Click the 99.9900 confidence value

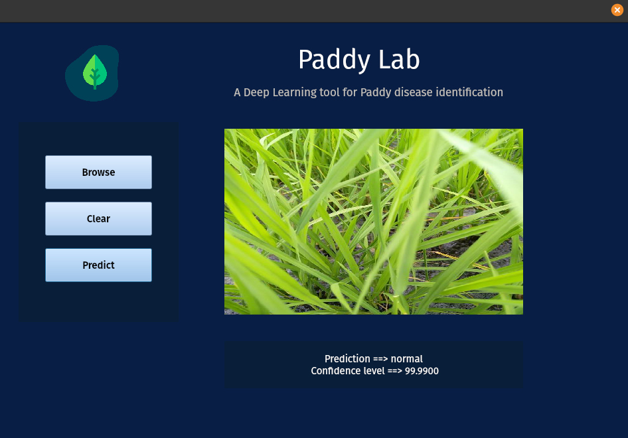pyautogui.click(x=422, y=371)
